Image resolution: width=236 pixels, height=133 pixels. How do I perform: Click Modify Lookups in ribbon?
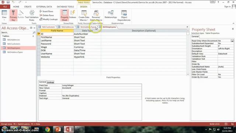(x=48, y=19)
